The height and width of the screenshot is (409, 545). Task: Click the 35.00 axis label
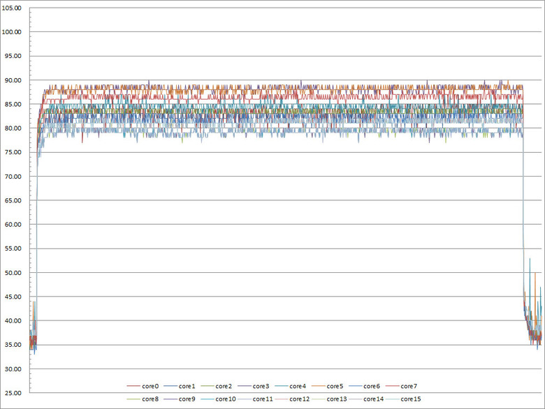[13, 345]
